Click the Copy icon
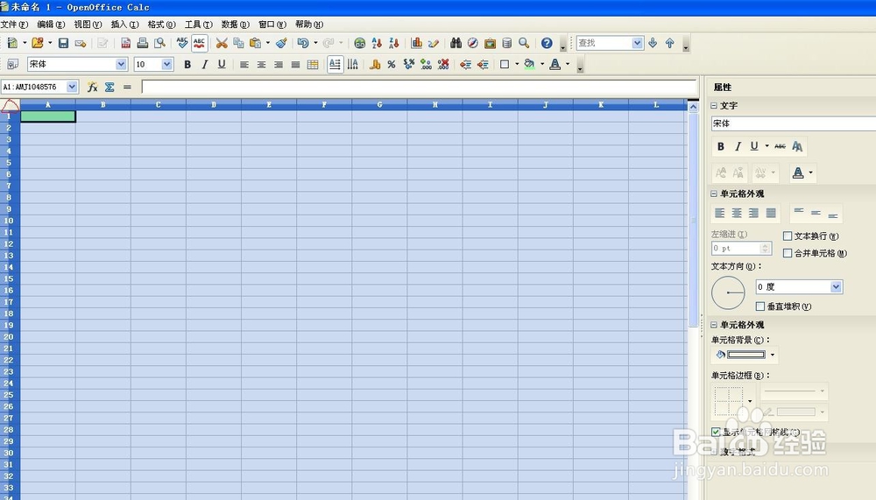This screenshot has width=876, height=500. 238,43
